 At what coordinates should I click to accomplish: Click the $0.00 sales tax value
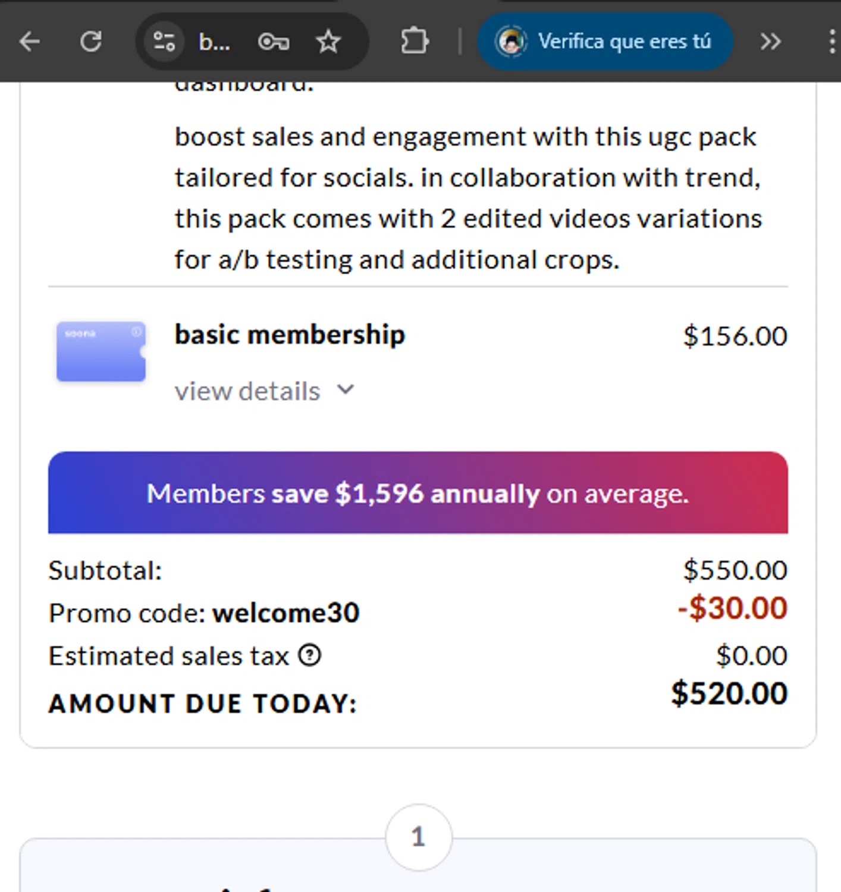click(752, 655)
